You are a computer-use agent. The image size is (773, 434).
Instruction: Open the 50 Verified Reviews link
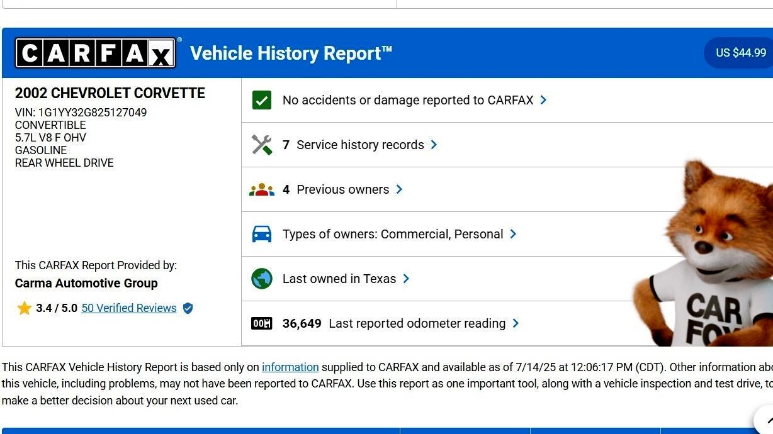pyautogui.click(x=129, y=308)
